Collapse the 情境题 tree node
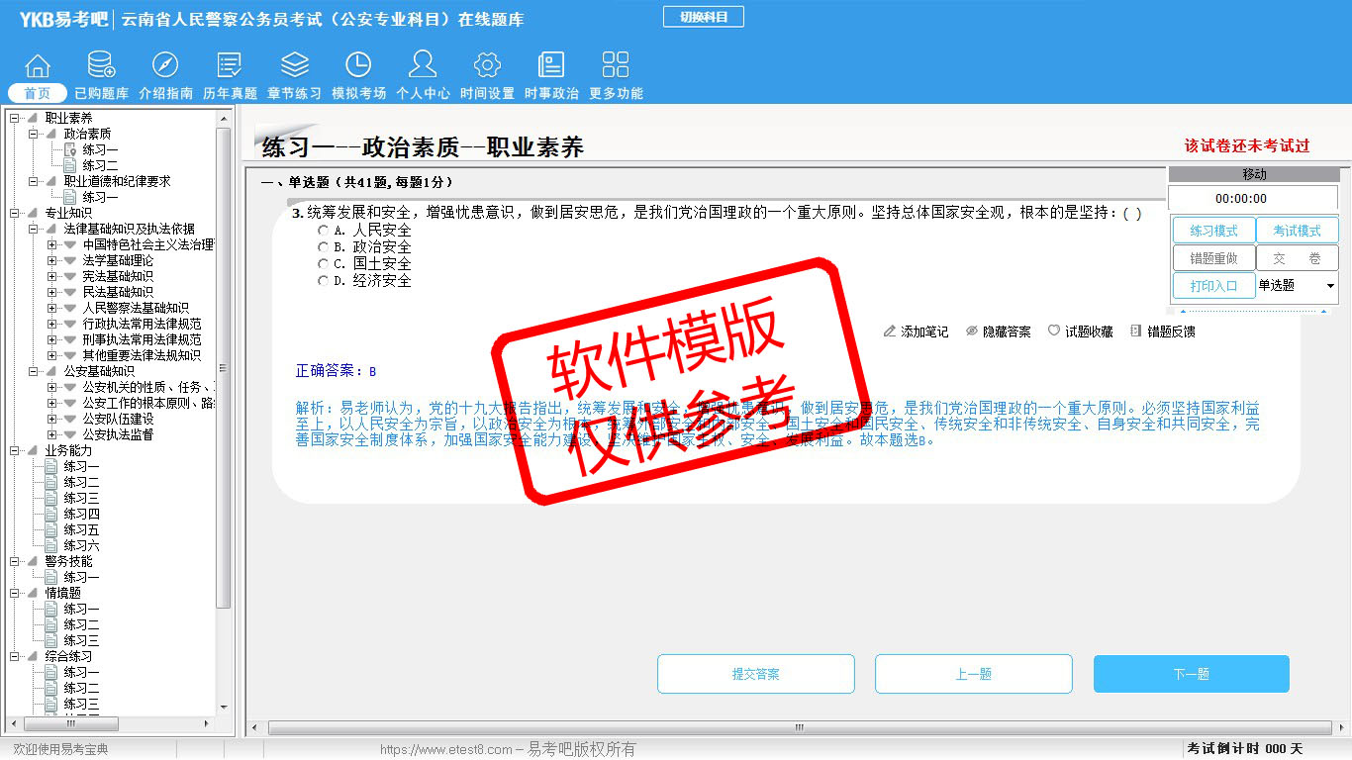1352x760 pixels. (14, 593)
